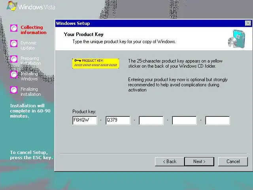
Task: Go back with the Back button
Action: (x=170, y=161)
